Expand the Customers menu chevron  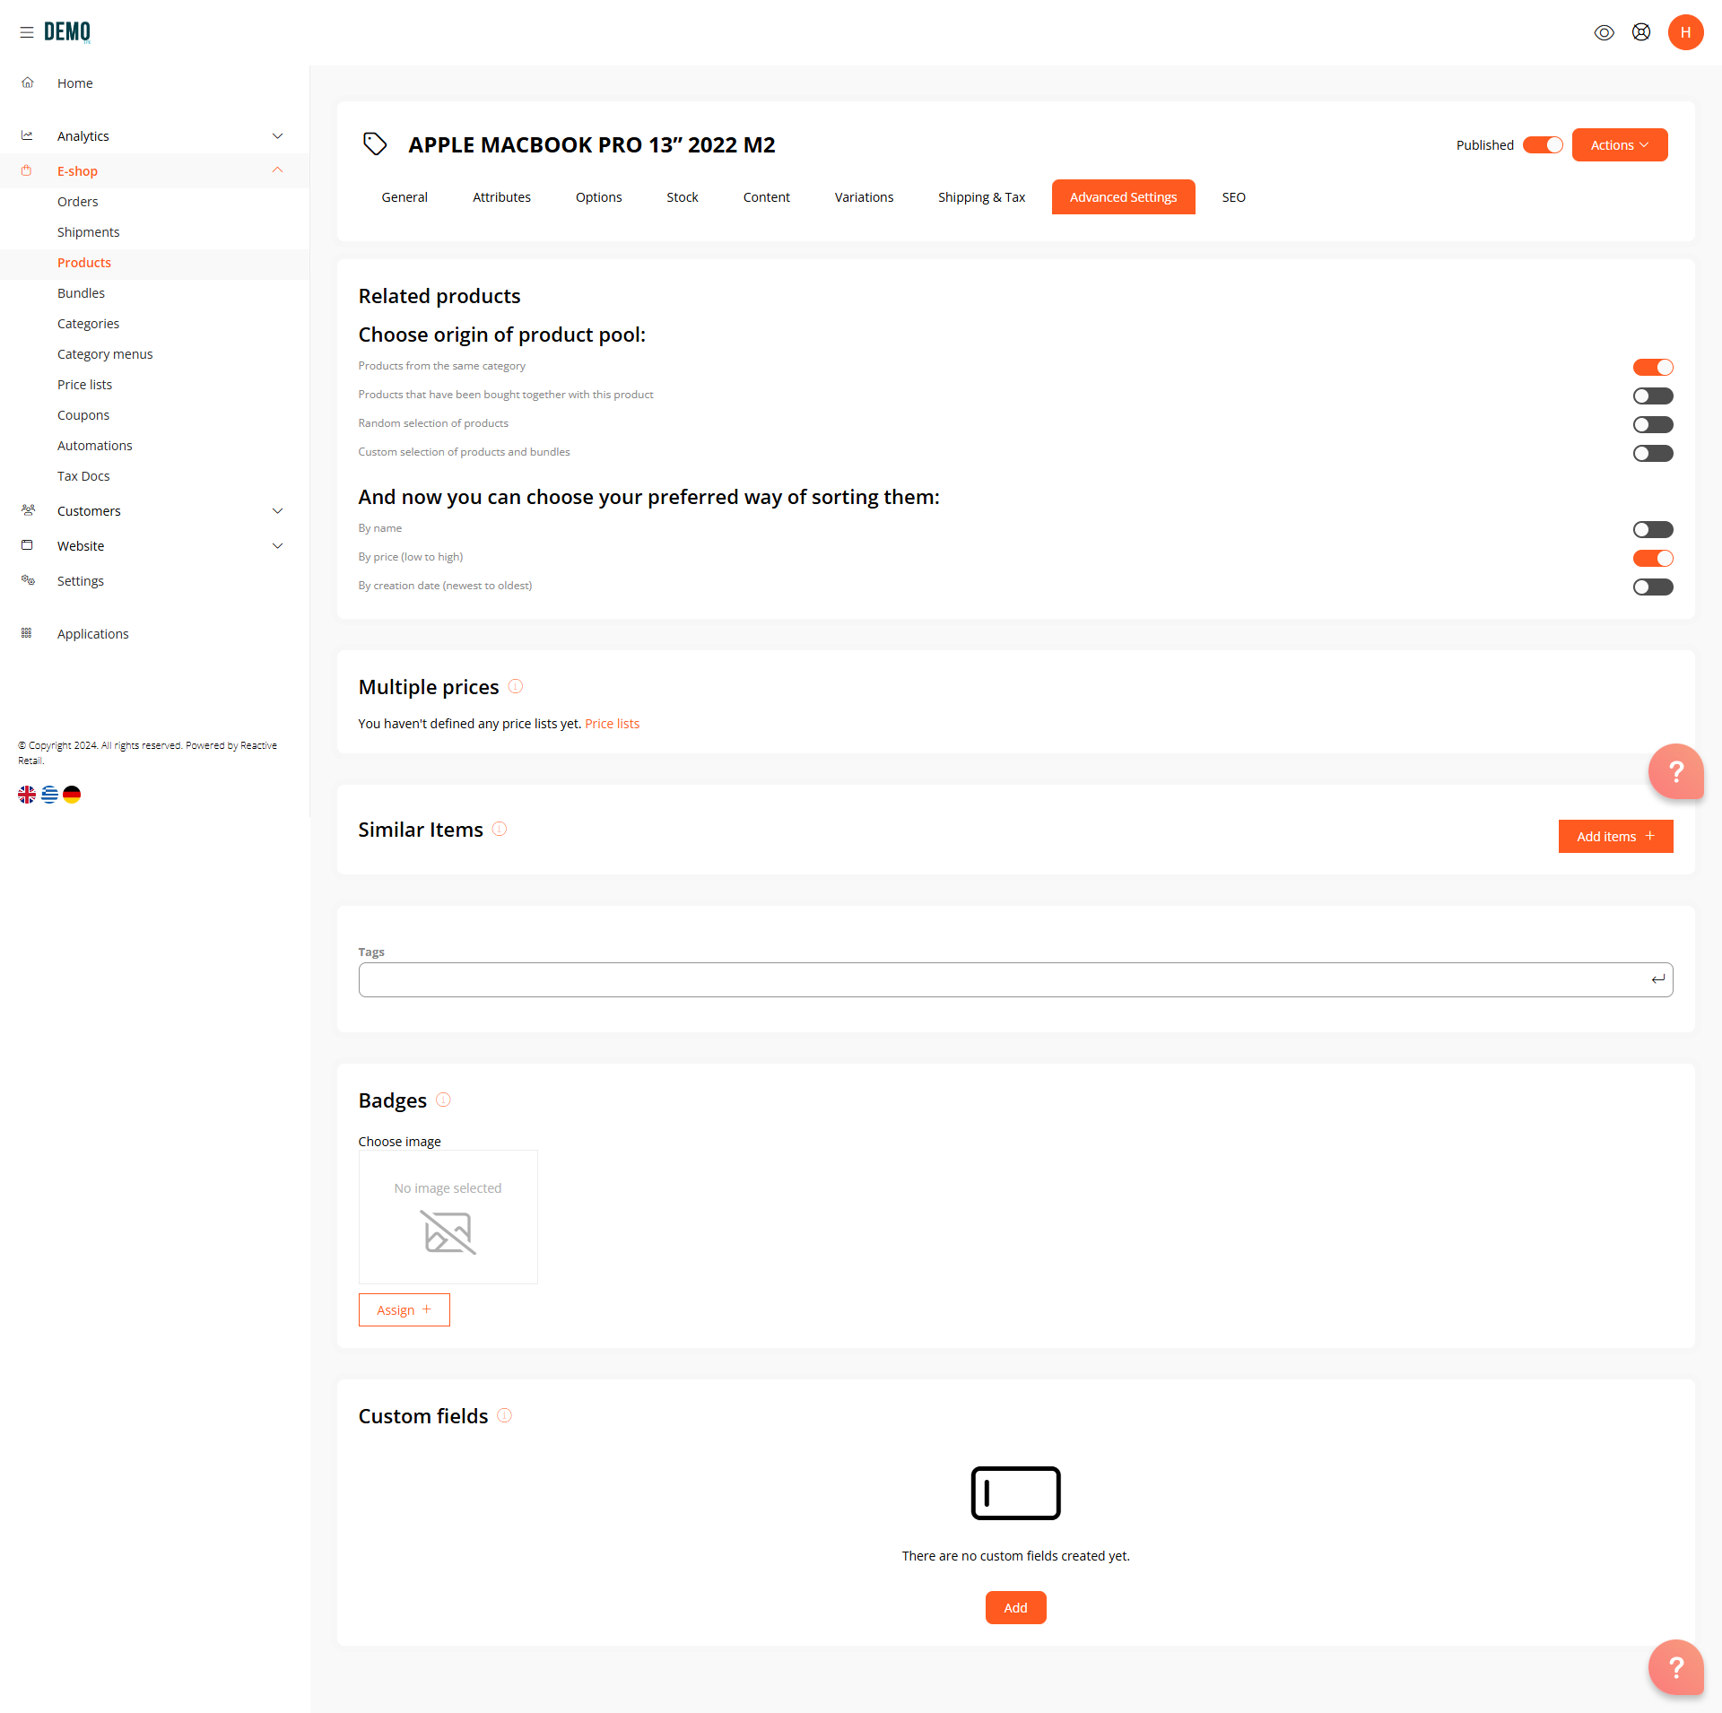click(x=278, y=510)
